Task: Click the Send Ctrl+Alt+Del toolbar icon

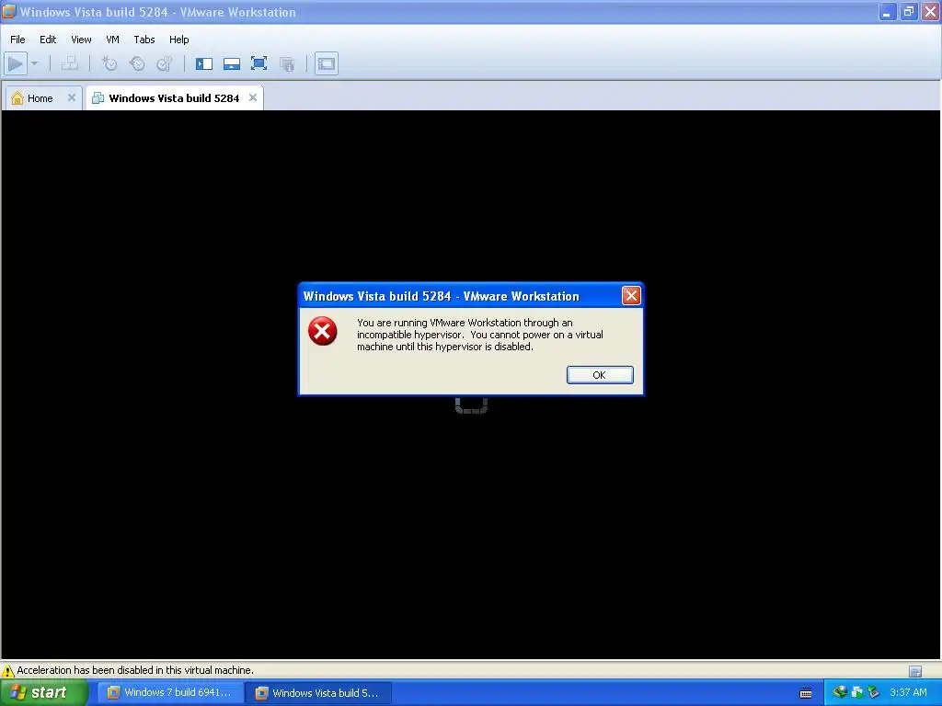Action: pyautogui.click(x=70, y=63)
